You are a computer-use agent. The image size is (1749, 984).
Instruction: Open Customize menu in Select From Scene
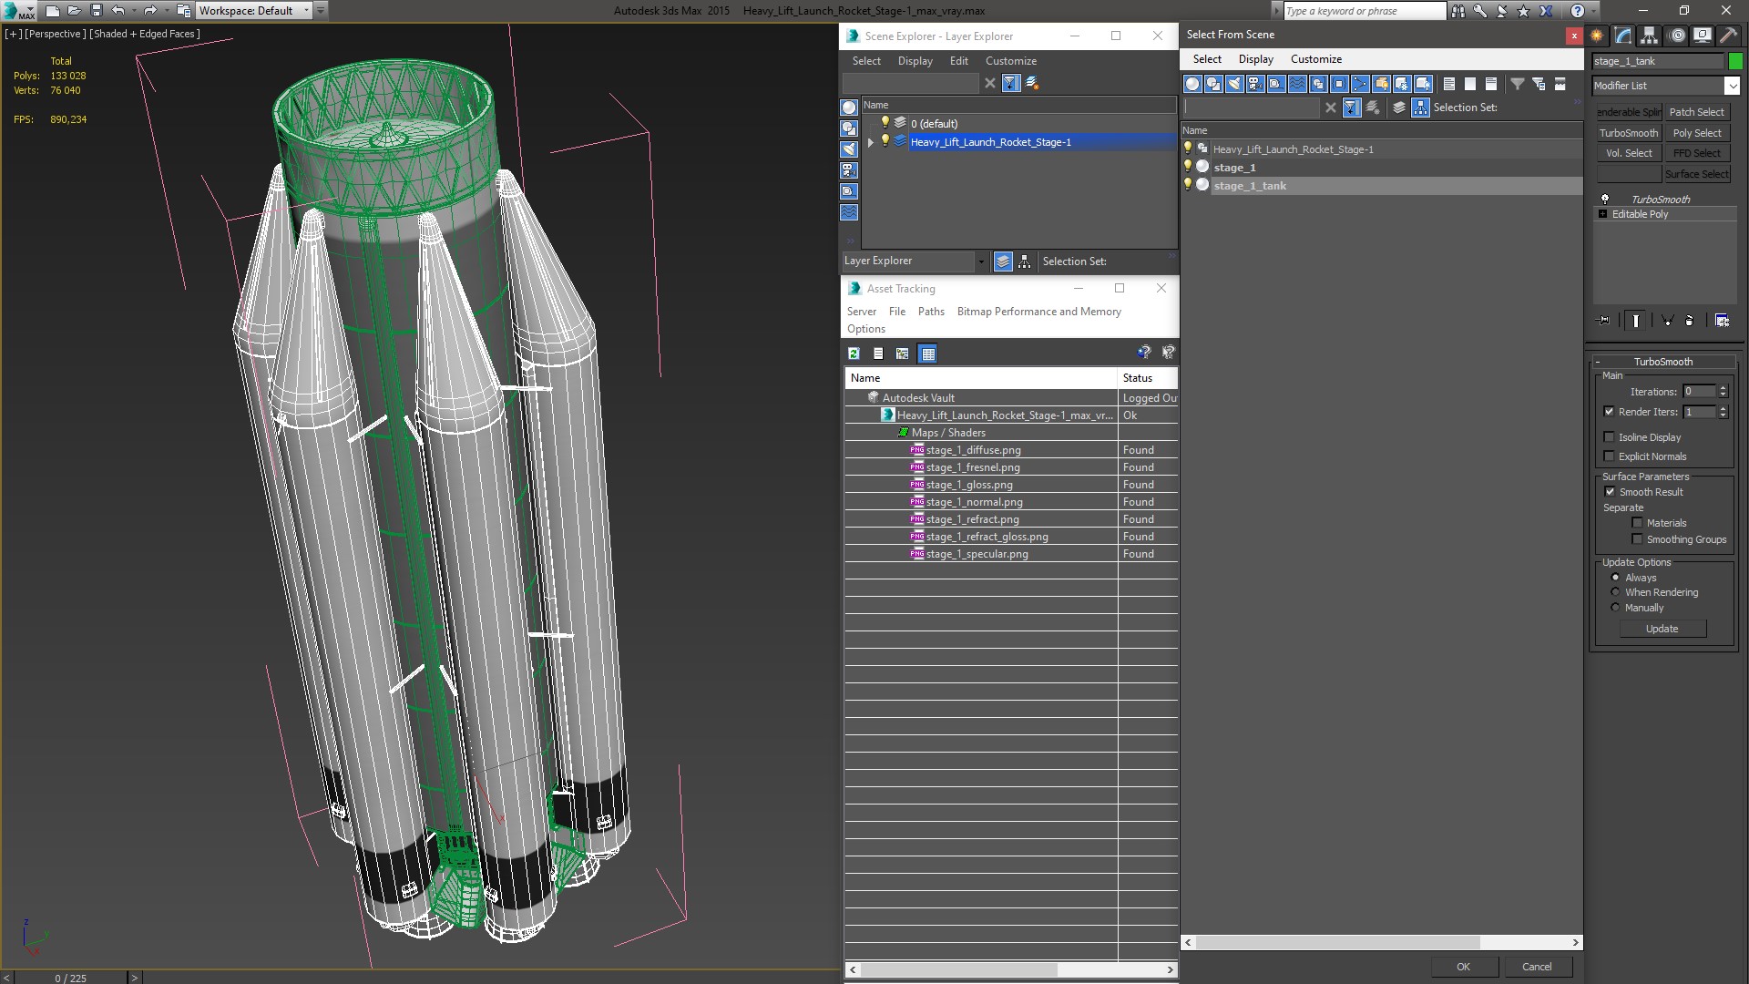click(1315, 59)
